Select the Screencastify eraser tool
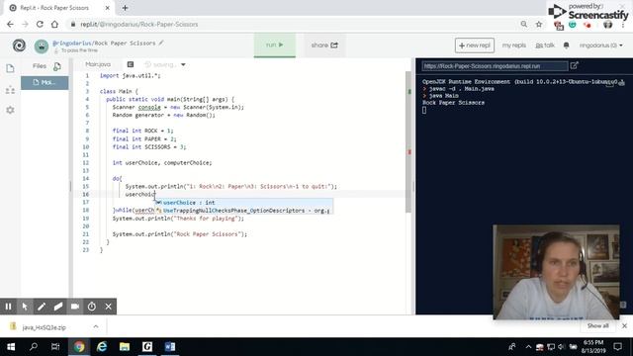633x356 pixels. click(x=58, y=307)
